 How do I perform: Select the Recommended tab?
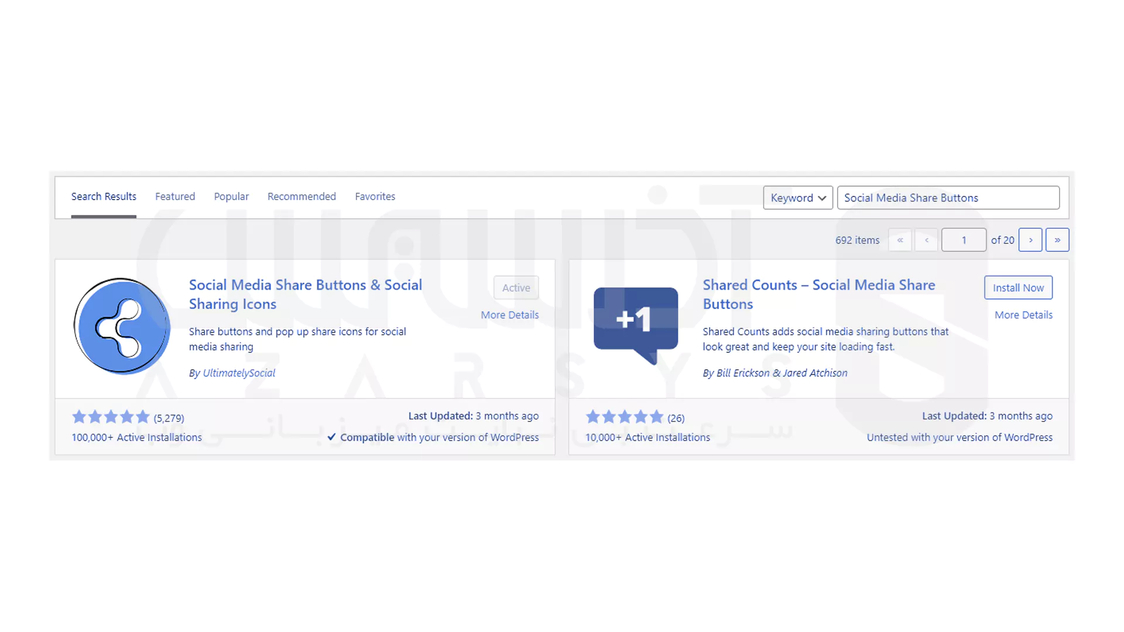[x=301, y=197]
